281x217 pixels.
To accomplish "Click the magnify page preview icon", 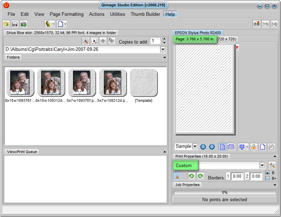I will pyautogui.click(x=271, y=147).
